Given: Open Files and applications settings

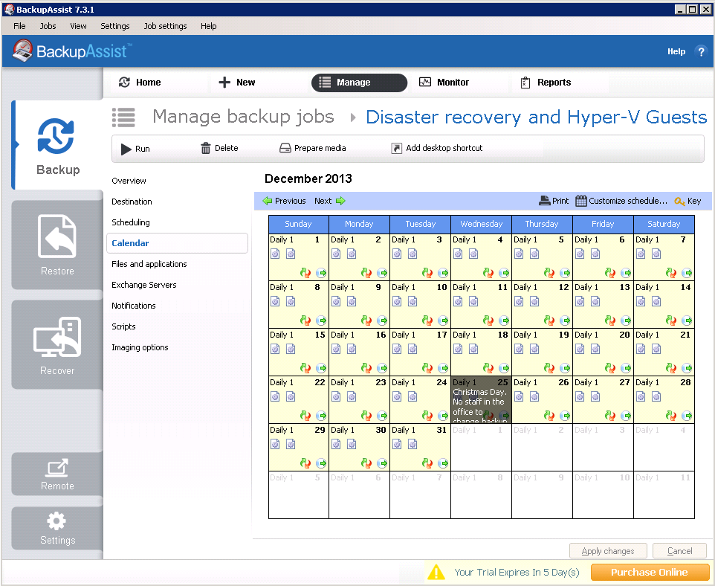Looking at the screenshot, I should pyautogui.click(x=149, y=264).
